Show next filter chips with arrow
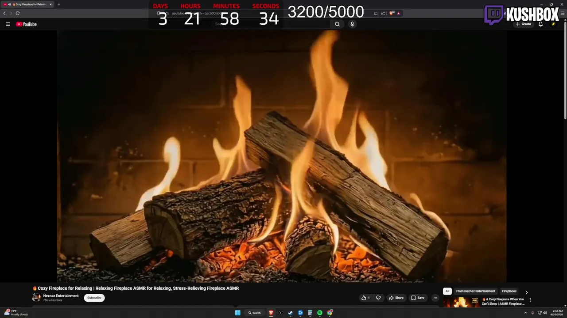The width and height of the screenshot is (567, 318). pos(526,292)
